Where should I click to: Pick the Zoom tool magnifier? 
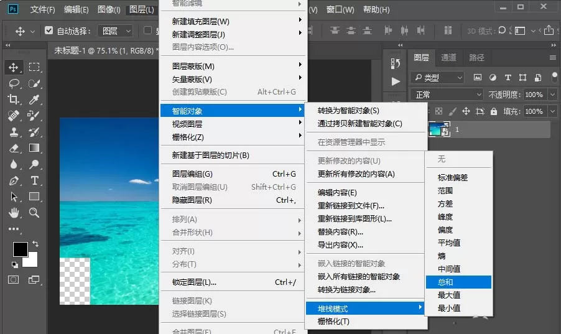(x=34, y=213)
